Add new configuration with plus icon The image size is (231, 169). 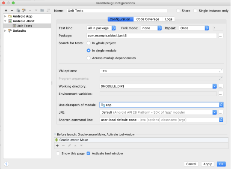click(x=6, y=10)
